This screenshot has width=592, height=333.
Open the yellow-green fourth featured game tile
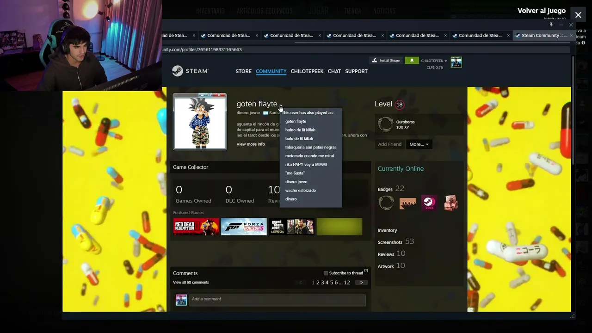(x=339, y=227)
